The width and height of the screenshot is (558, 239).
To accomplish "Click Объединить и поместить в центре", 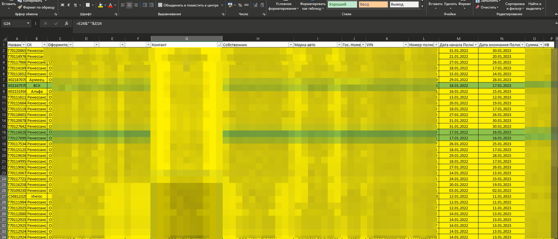I will click(x=188, y=5).
